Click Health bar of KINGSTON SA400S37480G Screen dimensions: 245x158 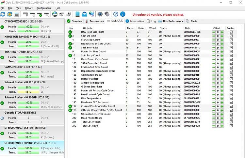[28, 42]
